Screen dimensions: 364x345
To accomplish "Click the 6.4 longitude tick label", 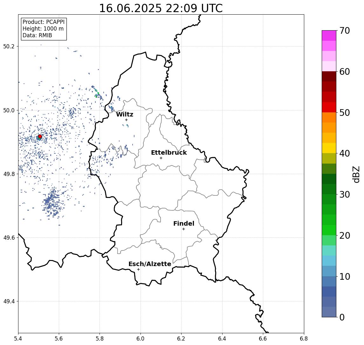I will pos(222,339).
